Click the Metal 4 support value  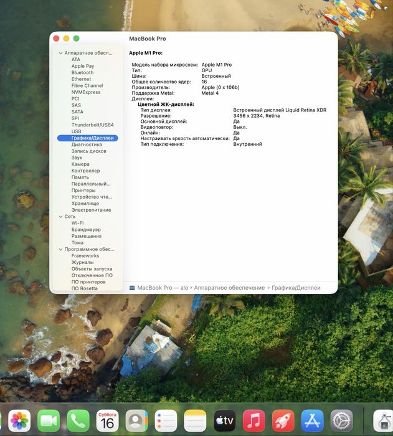[x=210, y=93]
